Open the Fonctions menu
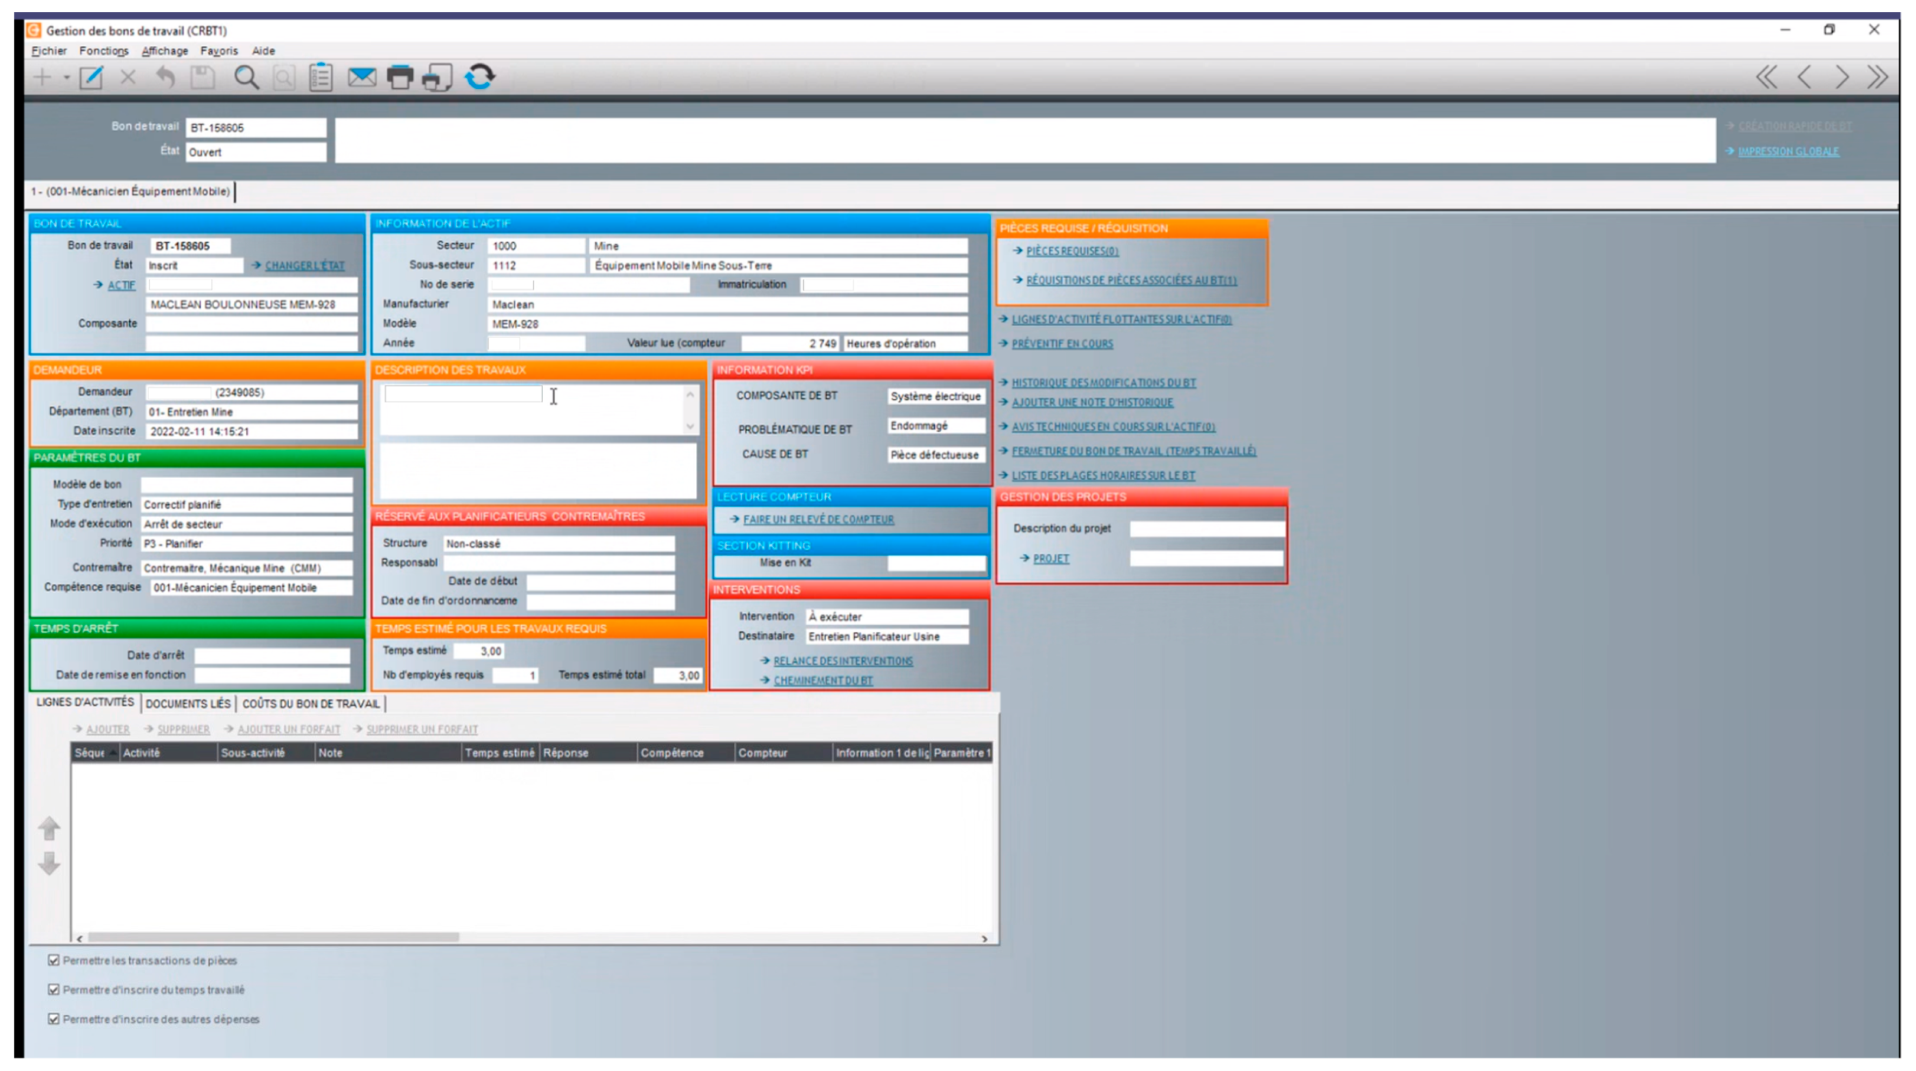Viewport: 1916px width, 1071px height. click(103, 51)
